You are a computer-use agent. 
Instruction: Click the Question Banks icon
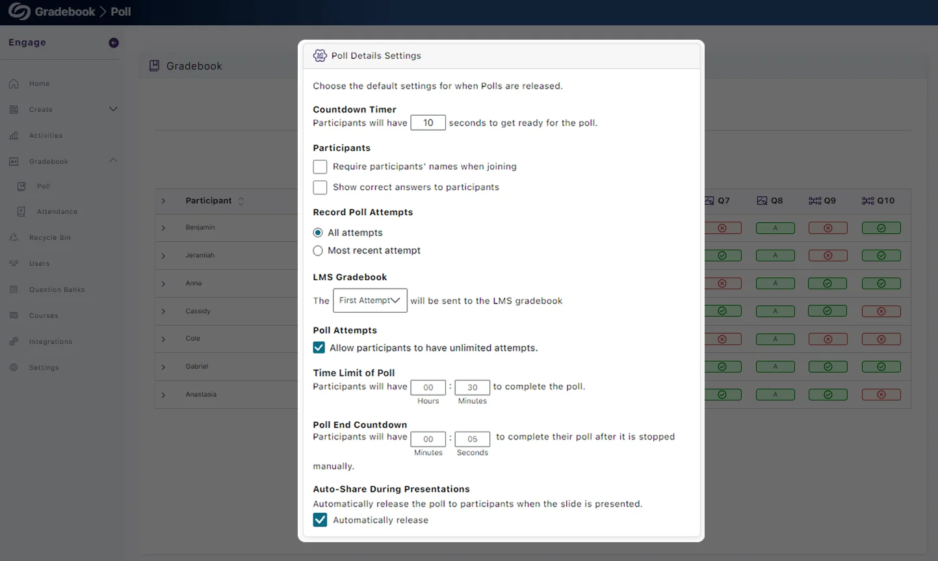14,290
